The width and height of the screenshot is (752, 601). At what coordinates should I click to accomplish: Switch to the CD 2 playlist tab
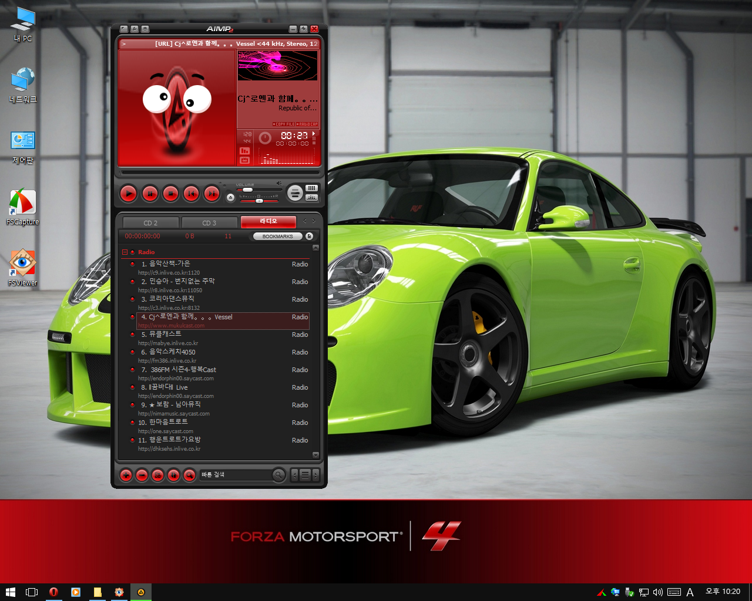(x=151, y=222)
